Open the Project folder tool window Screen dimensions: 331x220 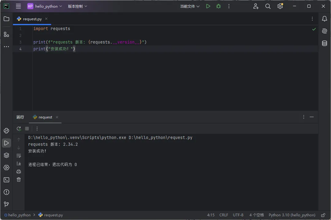point(6,19)
